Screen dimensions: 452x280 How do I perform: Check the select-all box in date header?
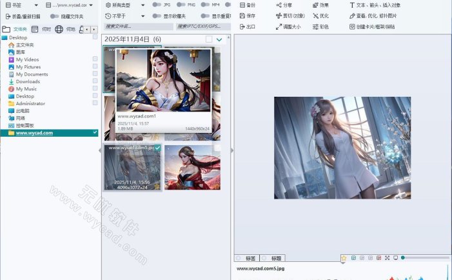[209, 39]
